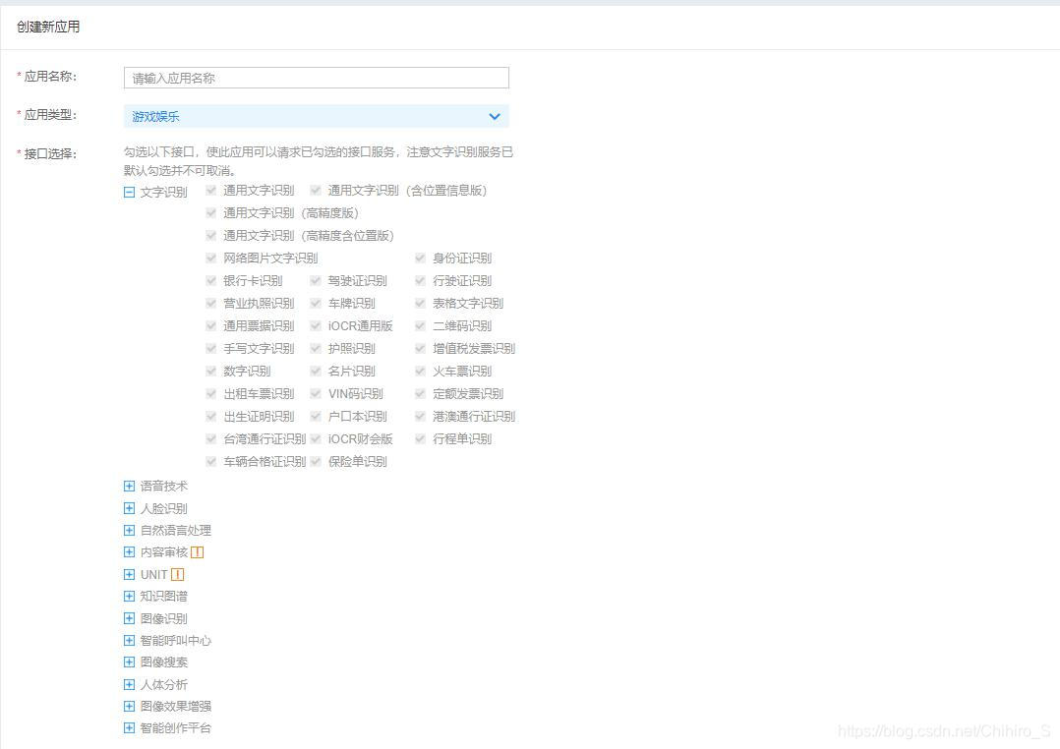Toggle the 台湾通行证识别 checkbox
The image size is (1060, 749).
click(210, 438)
